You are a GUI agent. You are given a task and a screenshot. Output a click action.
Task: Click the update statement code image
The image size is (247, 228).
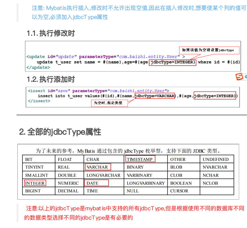click(133, 56)
